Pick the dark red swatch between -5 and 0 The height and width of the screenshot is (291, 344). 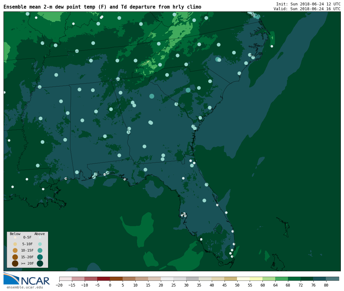coord(104,279)
